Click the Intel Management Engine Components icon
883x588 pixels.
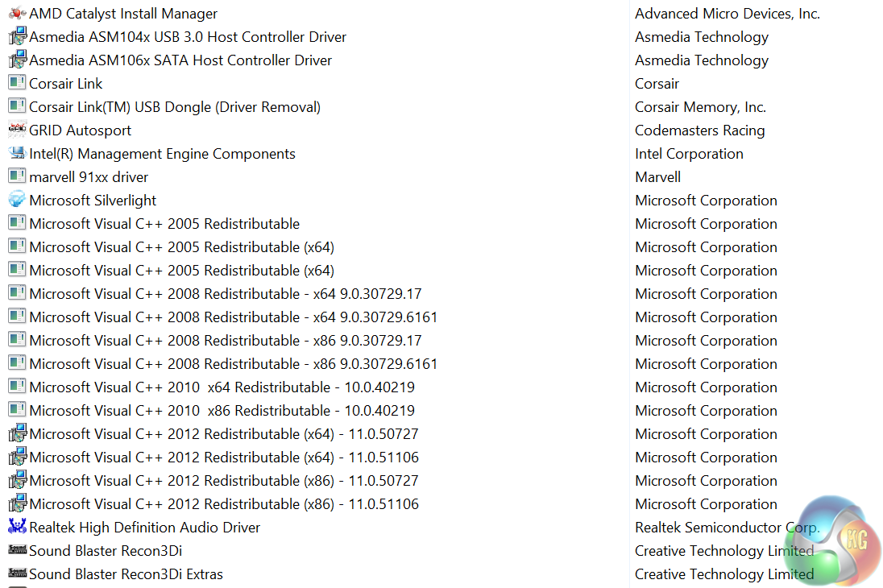coord(17,153)
